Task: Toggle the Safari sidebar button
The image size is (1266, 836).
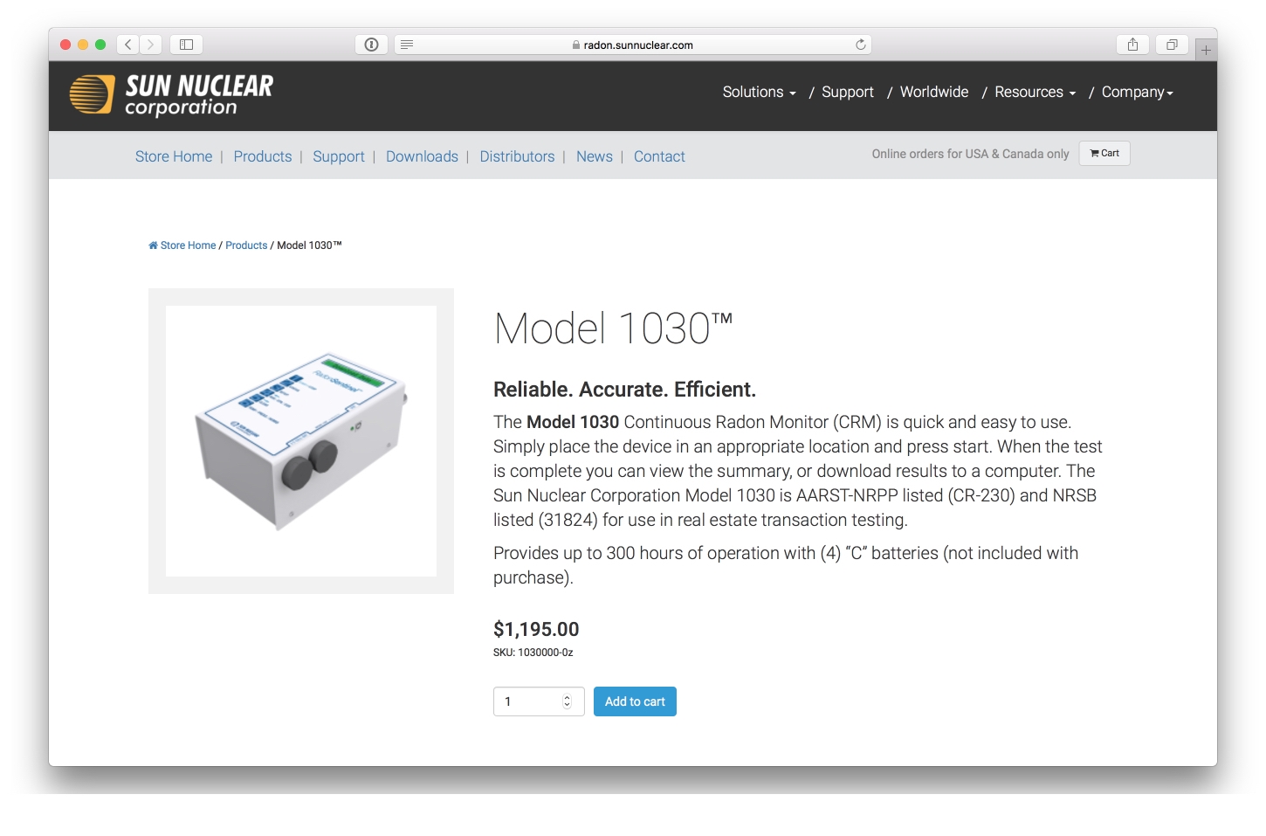Action: [x=186, y=45]
